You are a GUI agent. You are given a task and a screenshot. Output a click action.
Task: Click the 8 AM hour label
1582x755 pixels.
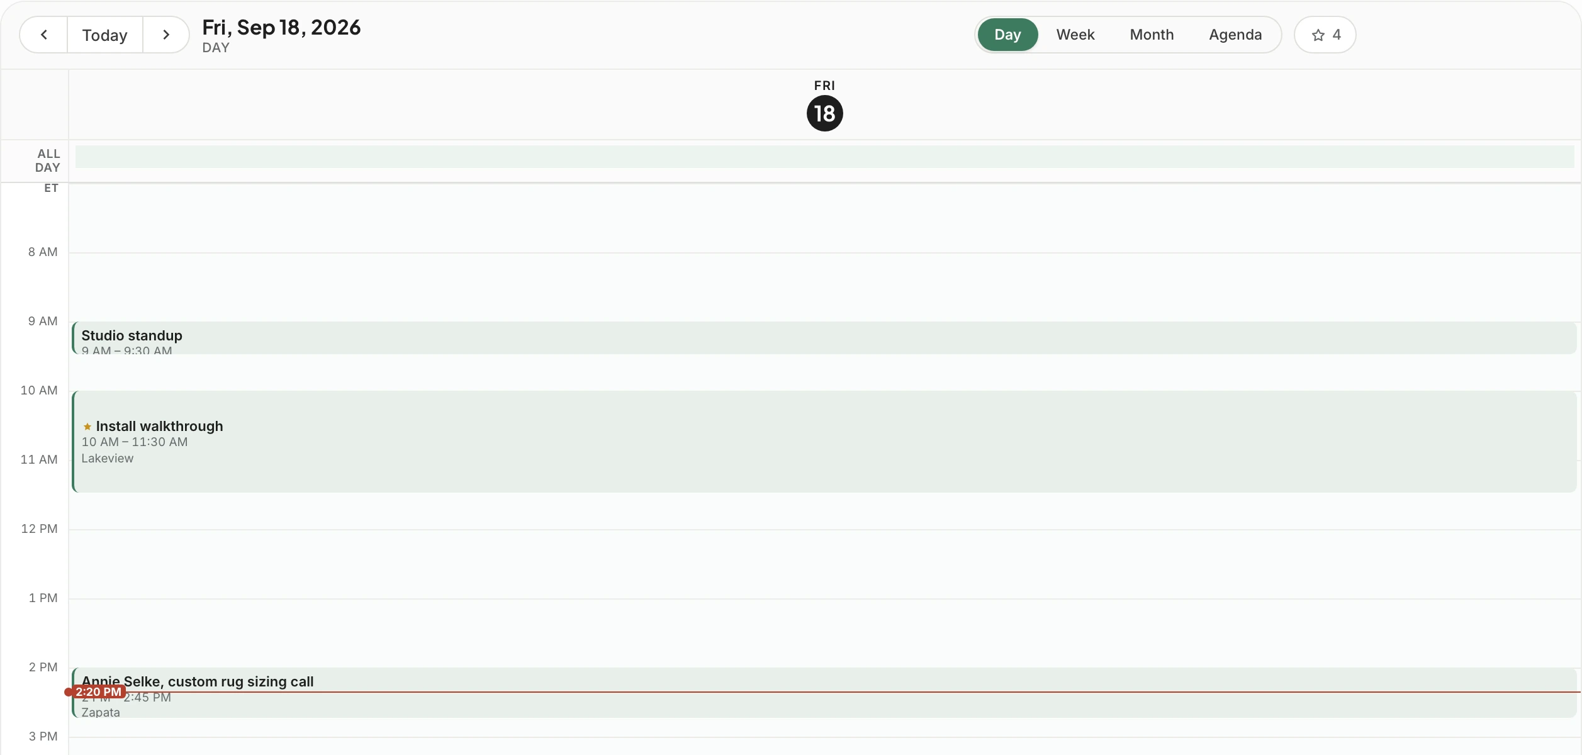tap(43, 252)
